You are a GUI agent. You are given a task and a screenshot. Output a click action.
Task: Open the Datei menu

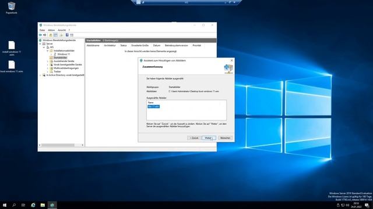(42, 30)
